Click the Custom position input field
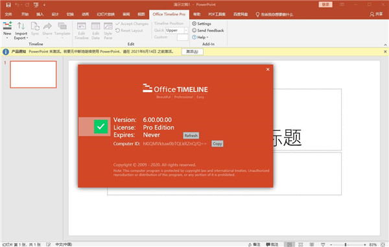 pos(183,37)
